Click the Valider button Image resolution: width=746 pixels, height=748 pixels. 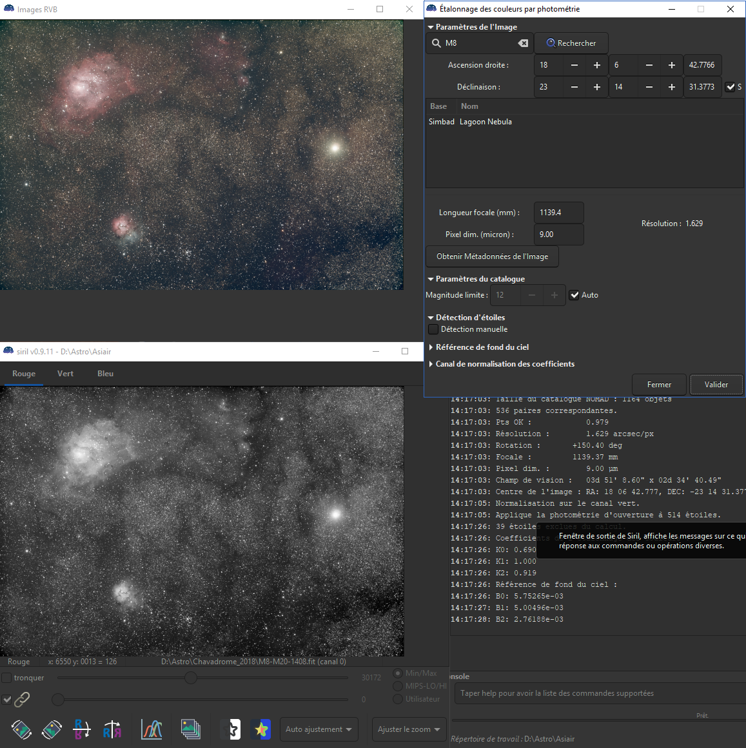click(716, 385)
